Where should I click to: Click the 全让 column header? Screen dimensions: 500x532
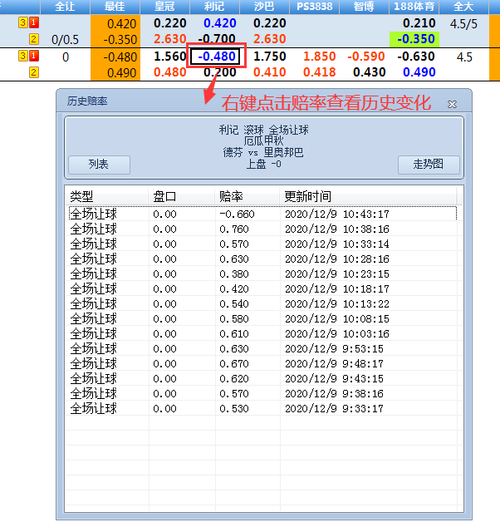[65, 7]
